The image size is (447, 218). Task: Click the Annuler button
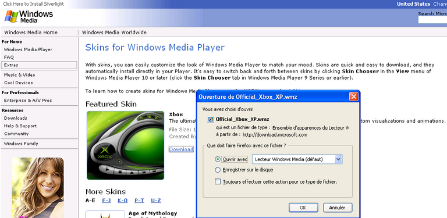[x=338, y=208]
